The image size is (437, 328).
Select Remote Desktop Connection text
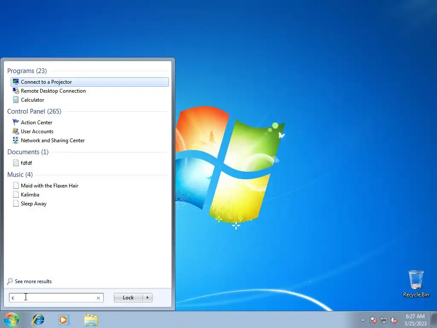[53, 91]
